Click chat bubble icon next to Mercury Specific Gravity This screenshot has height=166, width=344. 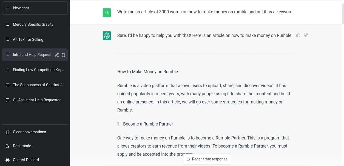[8, 25]
